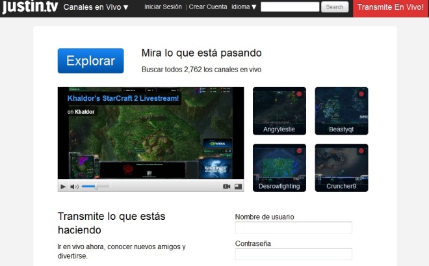Open the Angrytestie channel thumbnail
429x266 pixels.
(x=279, y=111)
